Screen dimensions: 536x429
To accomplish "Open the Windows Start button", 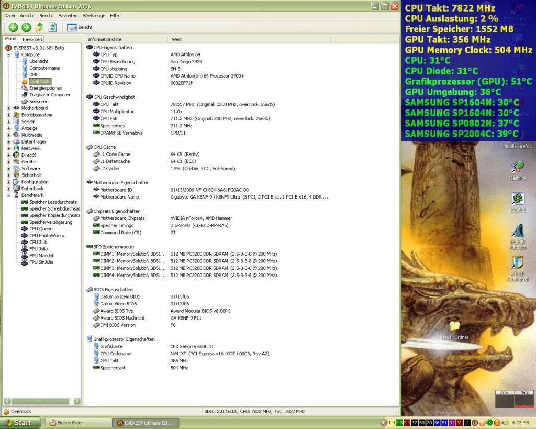I will pos(20,423).
